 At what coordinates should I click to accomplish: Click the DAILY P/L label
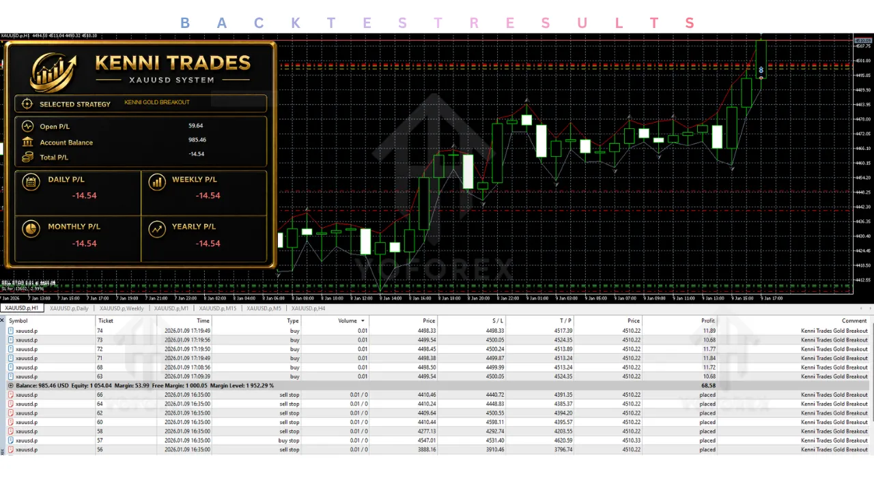click(x=66, y=179)
